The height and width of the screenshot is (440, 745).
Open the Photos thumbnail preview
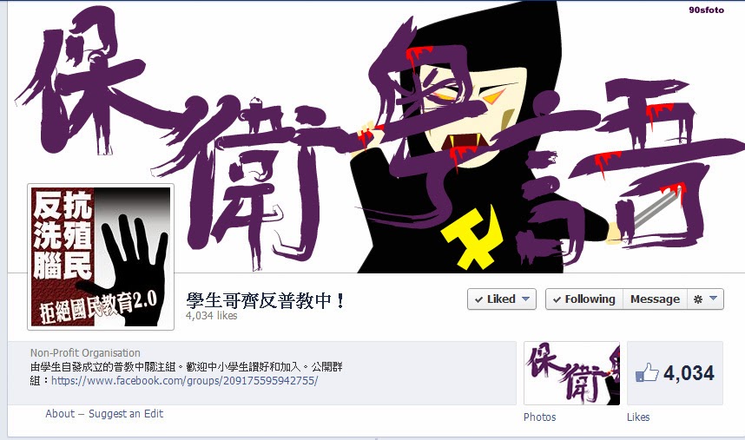[x=571, y=373]
